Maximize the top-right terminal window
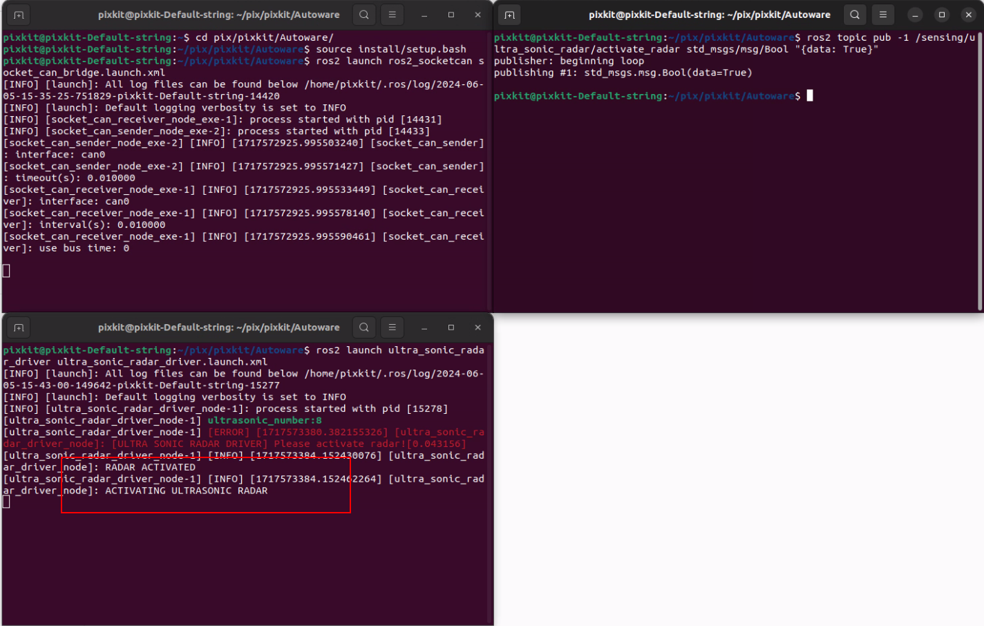Viewport: 984px width, 626px height. [x=942, y=15]
